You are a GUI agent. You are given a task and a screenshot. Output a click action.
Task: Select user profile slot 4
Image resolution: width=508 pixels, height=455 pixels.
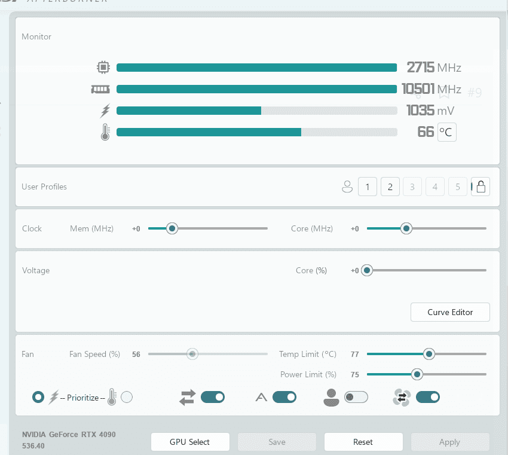[434, 187]
